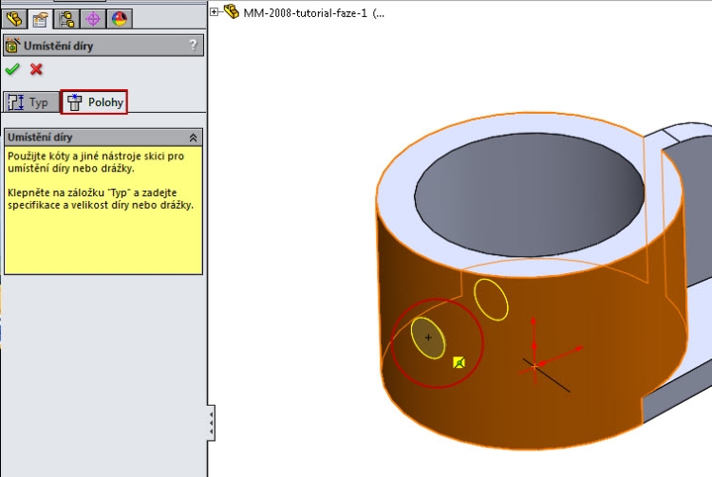Open help for Umístění díry
This screenshot has height=477, width=712.
point(194,45)
